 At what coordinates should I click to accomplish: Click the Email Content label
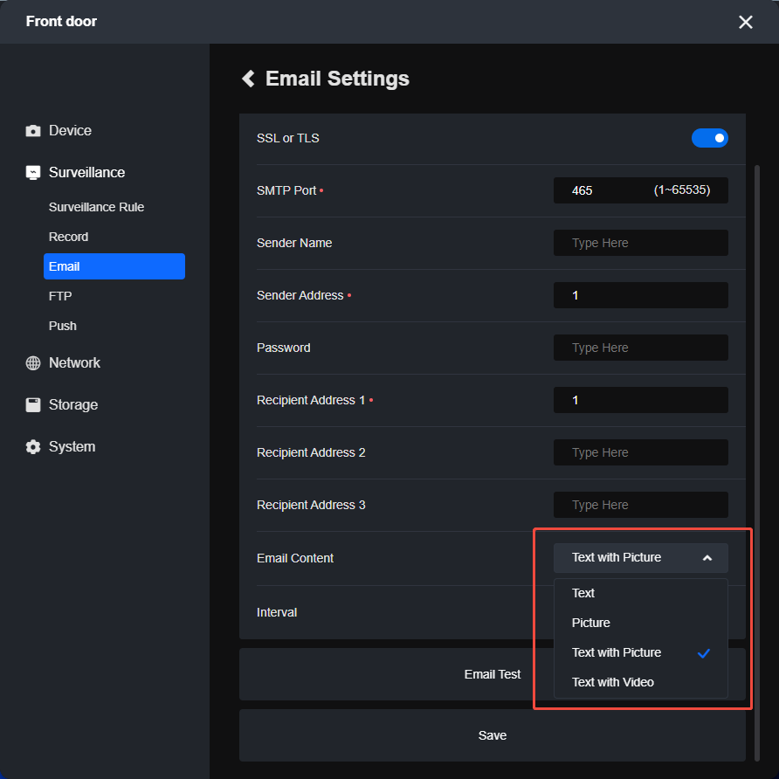click(x=295, y=558)
